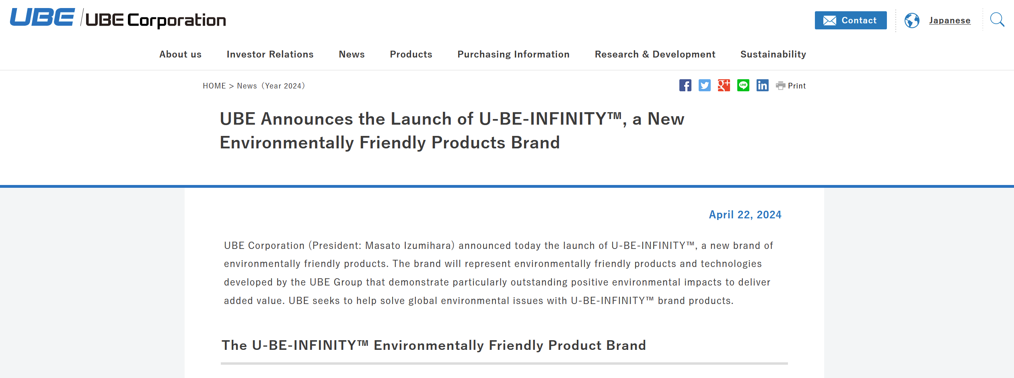
Task: Click the globe language icon
Action: (x=912, y=21)
